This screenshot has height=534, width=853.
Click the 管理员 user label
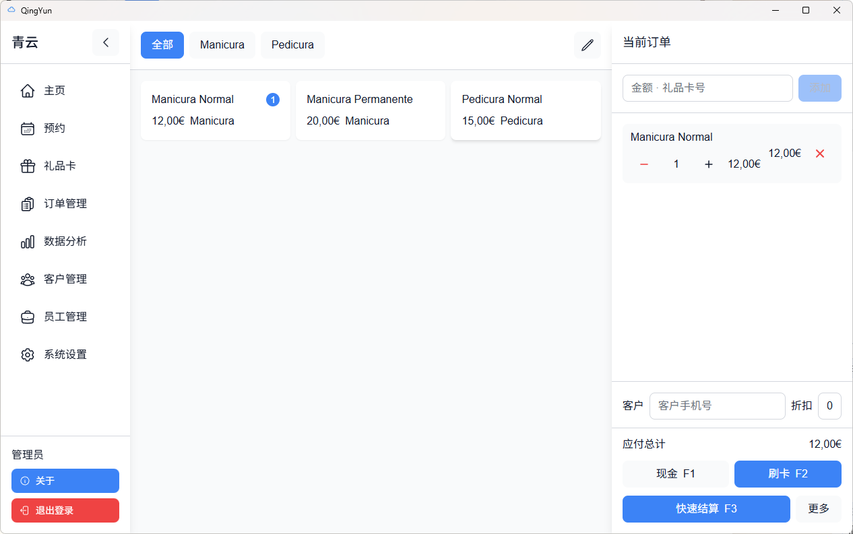(x=28, y=455)
